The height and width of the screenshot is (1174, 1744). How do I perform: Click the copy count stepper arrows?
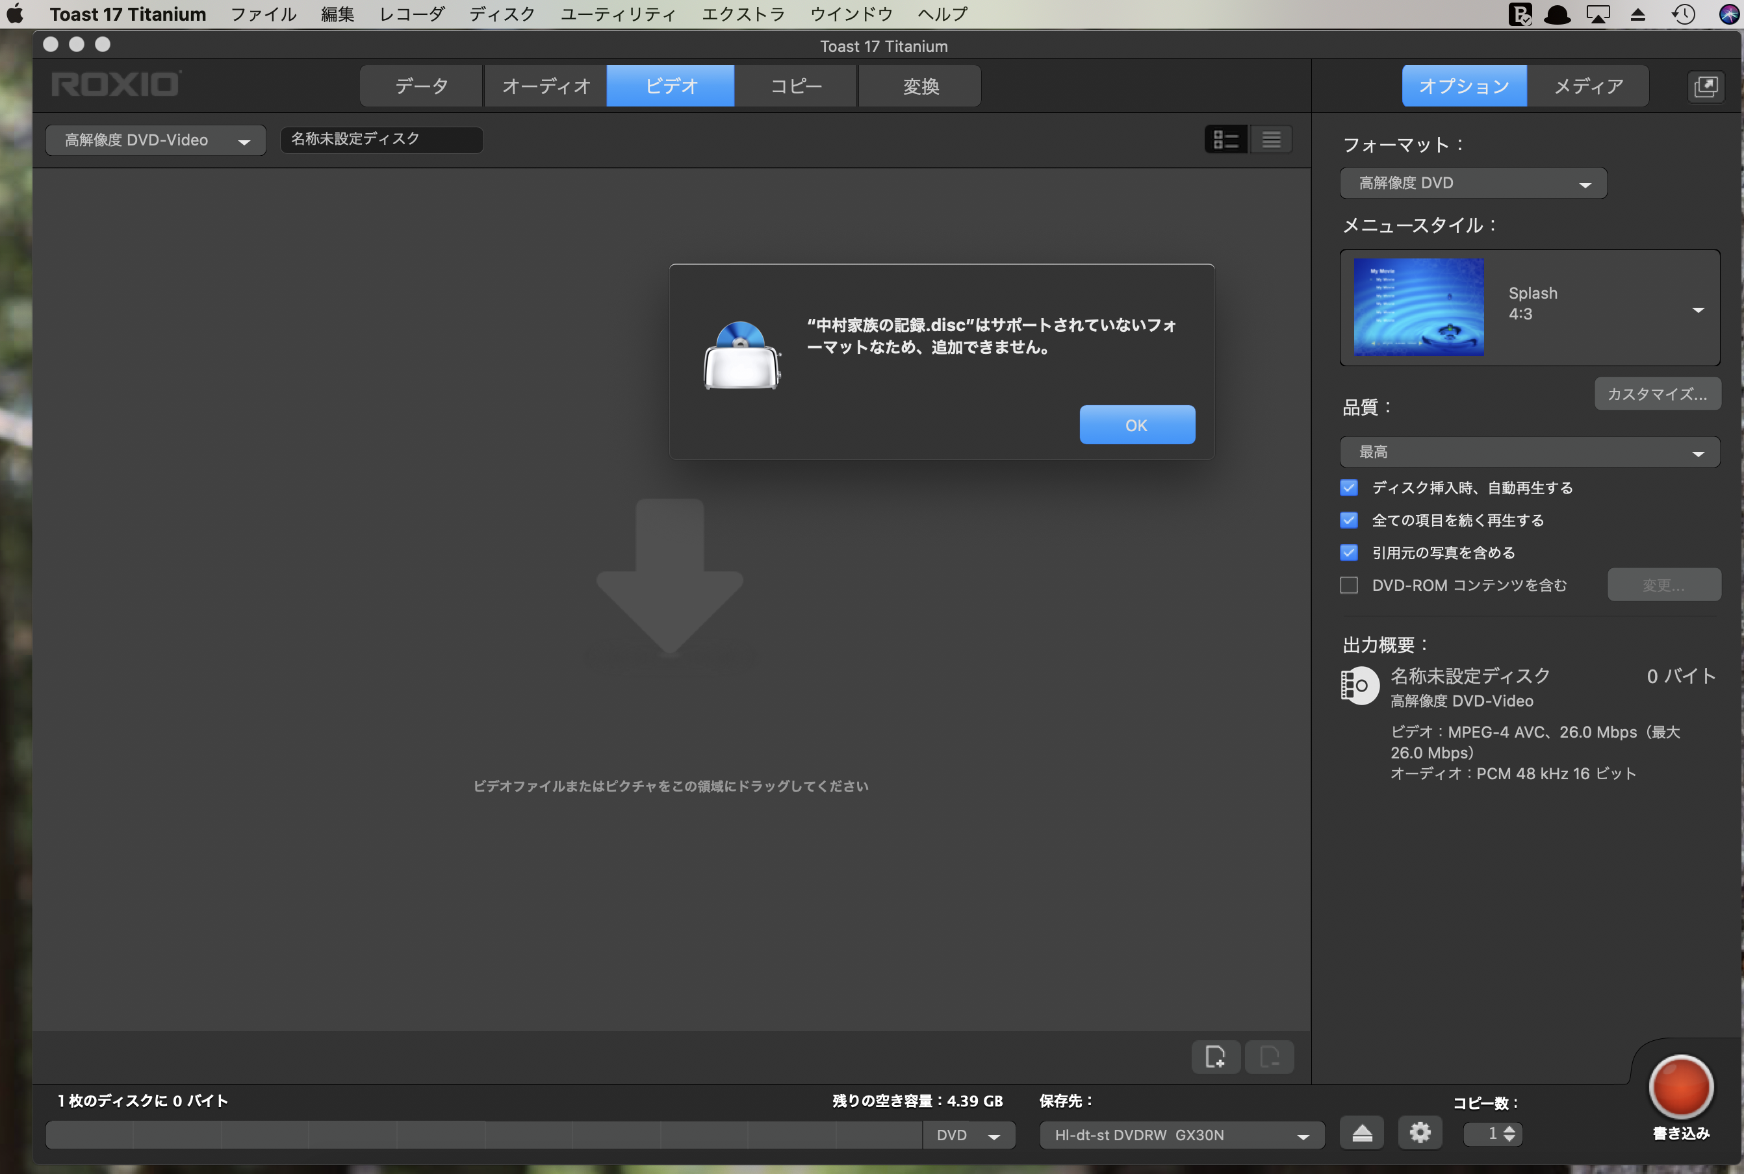tap(1509, 1134)
